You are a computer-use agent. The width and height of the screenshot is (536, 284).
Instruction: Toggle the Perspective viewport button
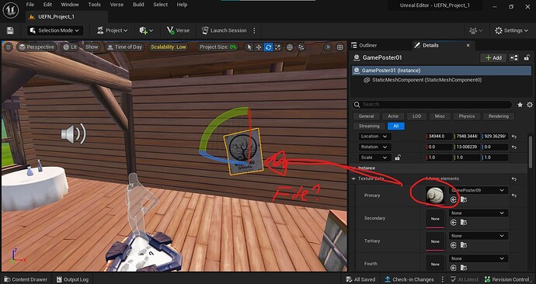[x=37, y=47]
